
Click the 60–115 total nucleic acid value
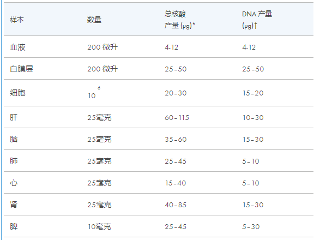[177, 118]
